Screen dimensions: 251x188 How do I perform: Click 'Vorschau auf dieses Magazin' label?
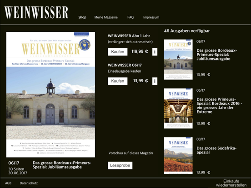[131, 153]
